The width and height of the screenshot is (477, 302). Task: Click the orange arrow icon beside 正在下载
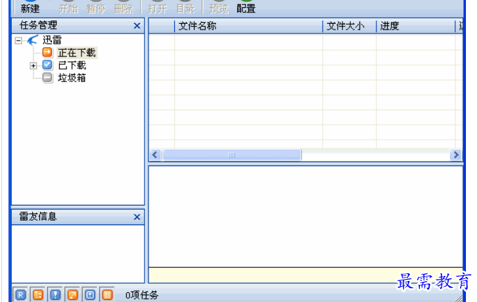point(47,53)
